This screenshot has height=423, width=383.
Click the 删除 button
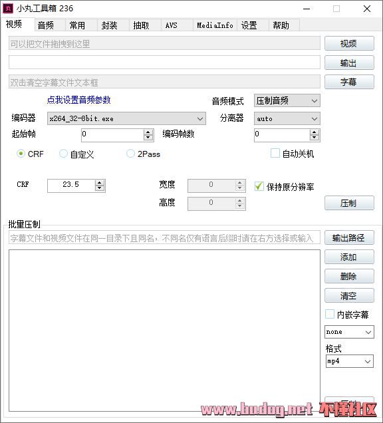coord(349,276)
